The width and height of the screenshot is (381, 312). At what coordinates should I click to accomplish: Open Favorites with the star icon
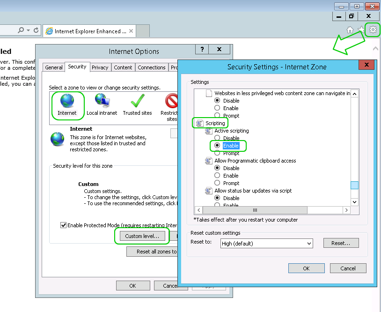click(361, 30)
